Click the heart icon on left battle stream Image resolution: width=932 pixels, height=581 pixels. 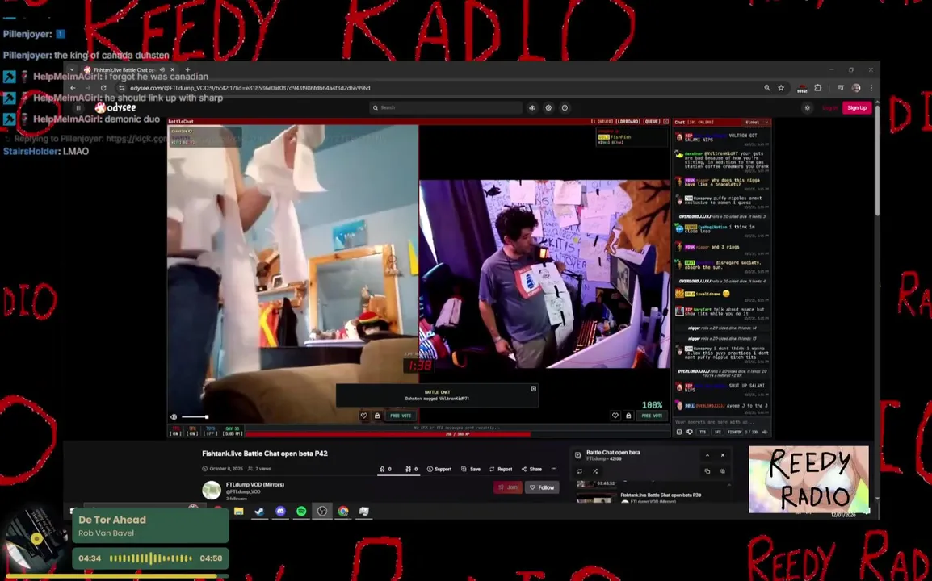click(363, 416)
